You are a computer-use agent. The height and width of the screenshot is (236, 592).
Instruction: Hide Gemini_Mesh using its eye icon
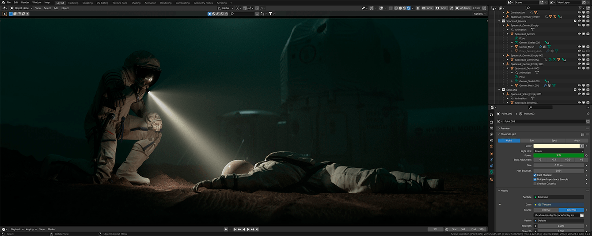point(579,47)
